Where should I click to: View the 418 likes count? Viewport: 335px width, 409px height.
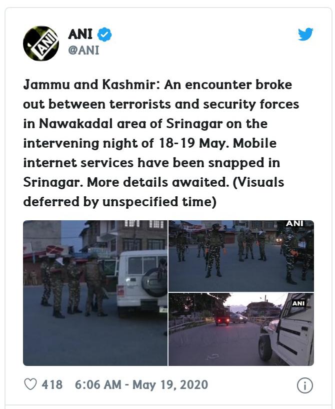coord(52,384)
